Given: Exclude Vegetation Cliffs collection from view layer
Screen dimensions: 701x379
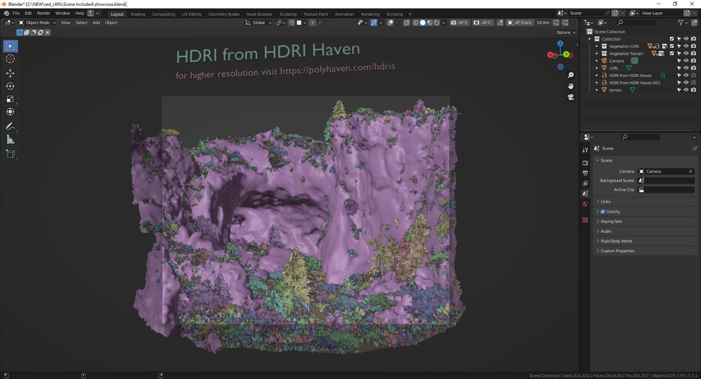Looking at the screenshot, I should point(672,46).
